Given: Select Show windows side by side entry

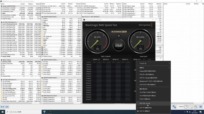Looking at the screenshot, I should (153, 96).
